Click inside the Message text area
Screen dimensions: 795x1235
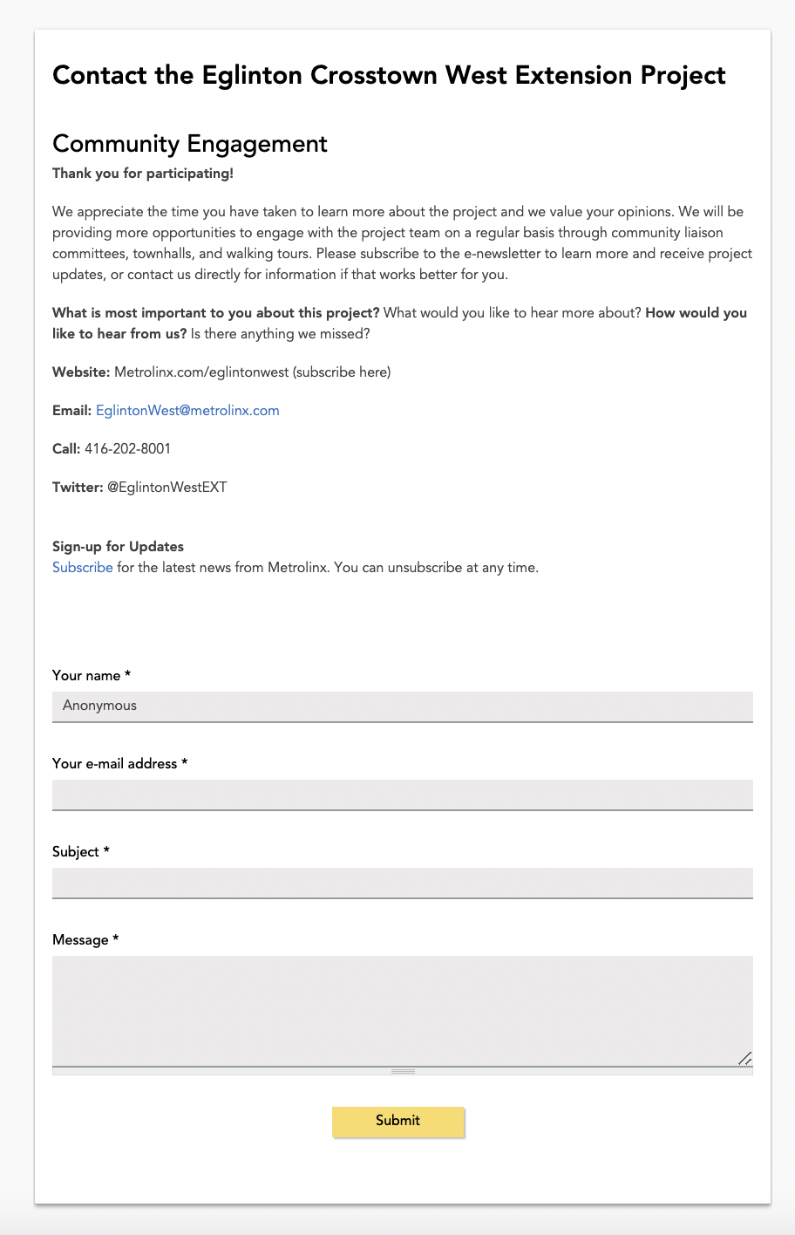point(402,1010)
